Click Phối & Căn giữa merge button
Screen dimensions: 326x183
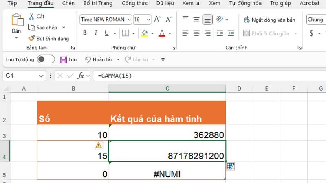click(x=266, y=33)
